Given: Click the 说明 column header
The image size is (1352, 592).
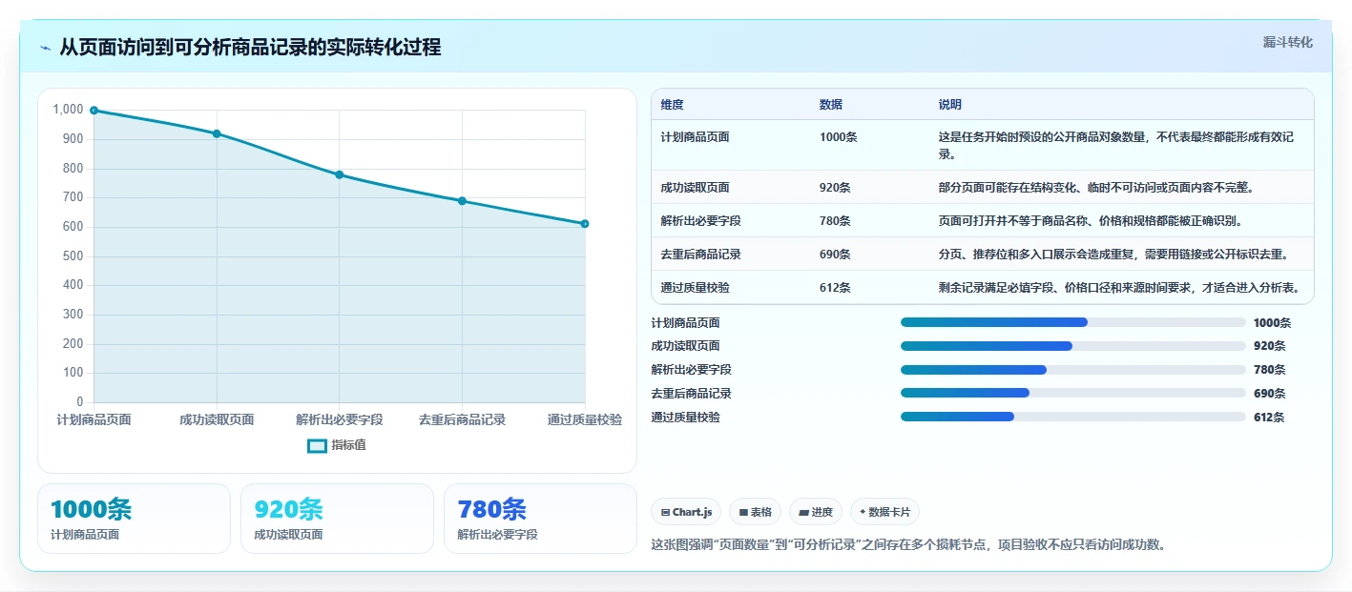Looking at the screenshot, I should click(x=950, y=105).
